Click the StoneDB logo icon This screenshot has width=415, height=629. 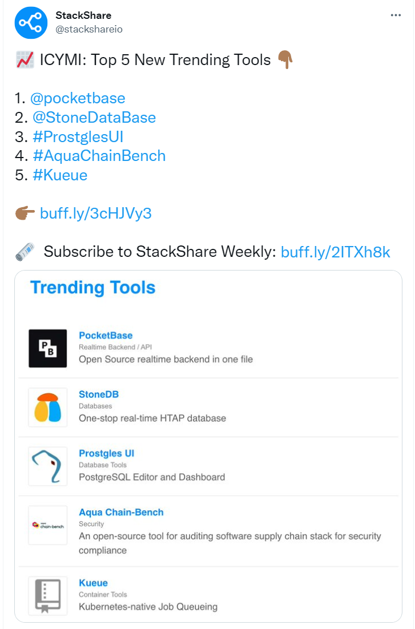(48, 407)
